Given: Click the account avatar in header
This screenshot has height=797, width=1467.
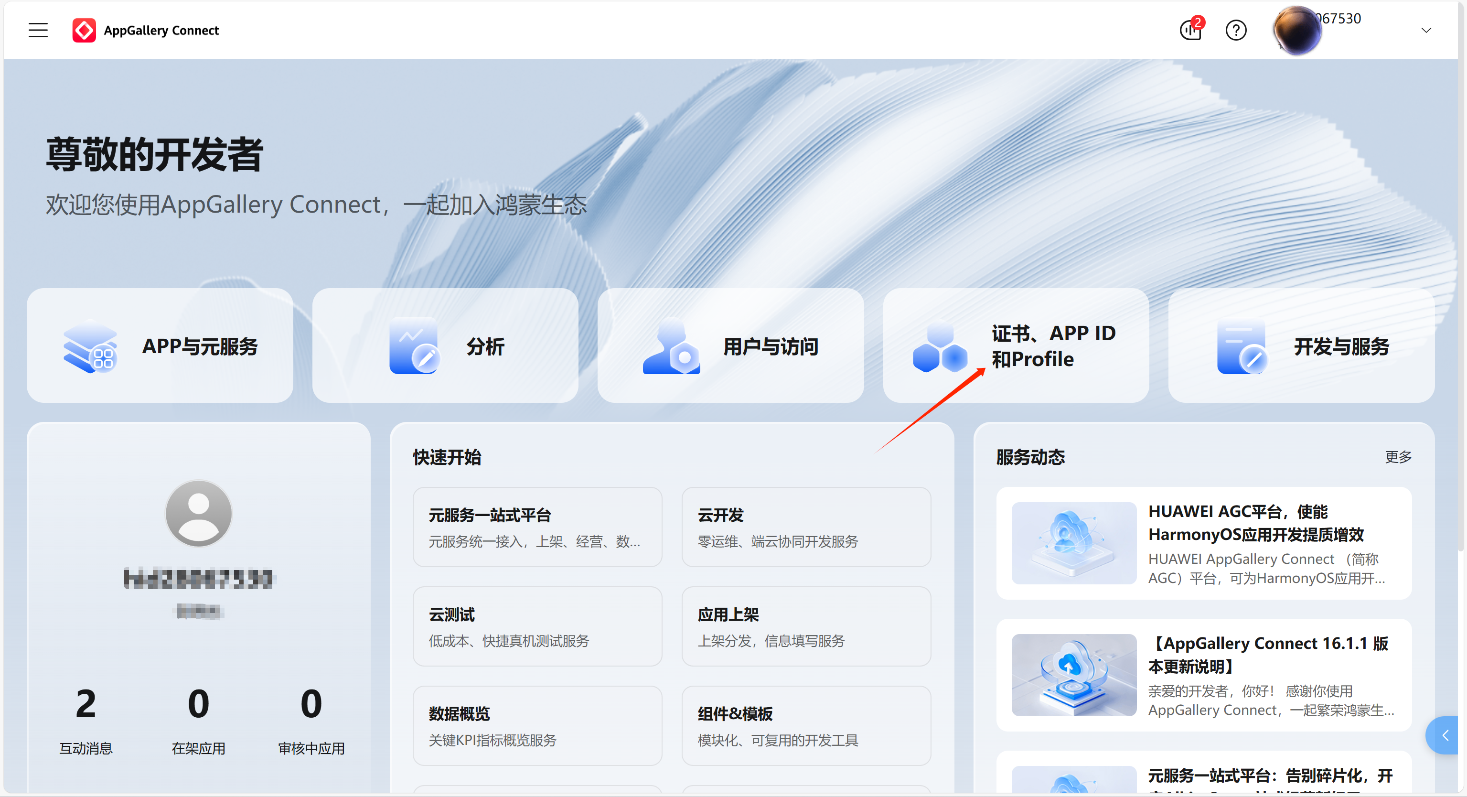Looking at the screenshot, I should tap(1297, 31).
